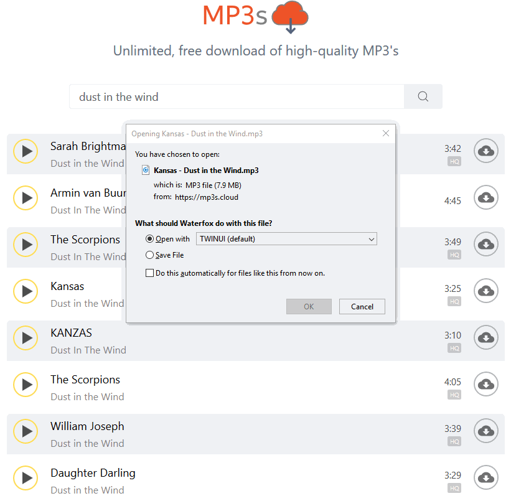Download the Daughter Darling track
Viewport: 511px width, 501px height.
tap(485, 478)
